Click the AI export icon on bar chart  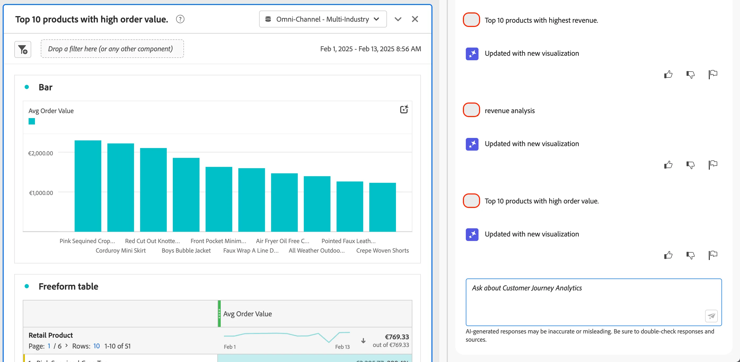click(x=404, y=109)
